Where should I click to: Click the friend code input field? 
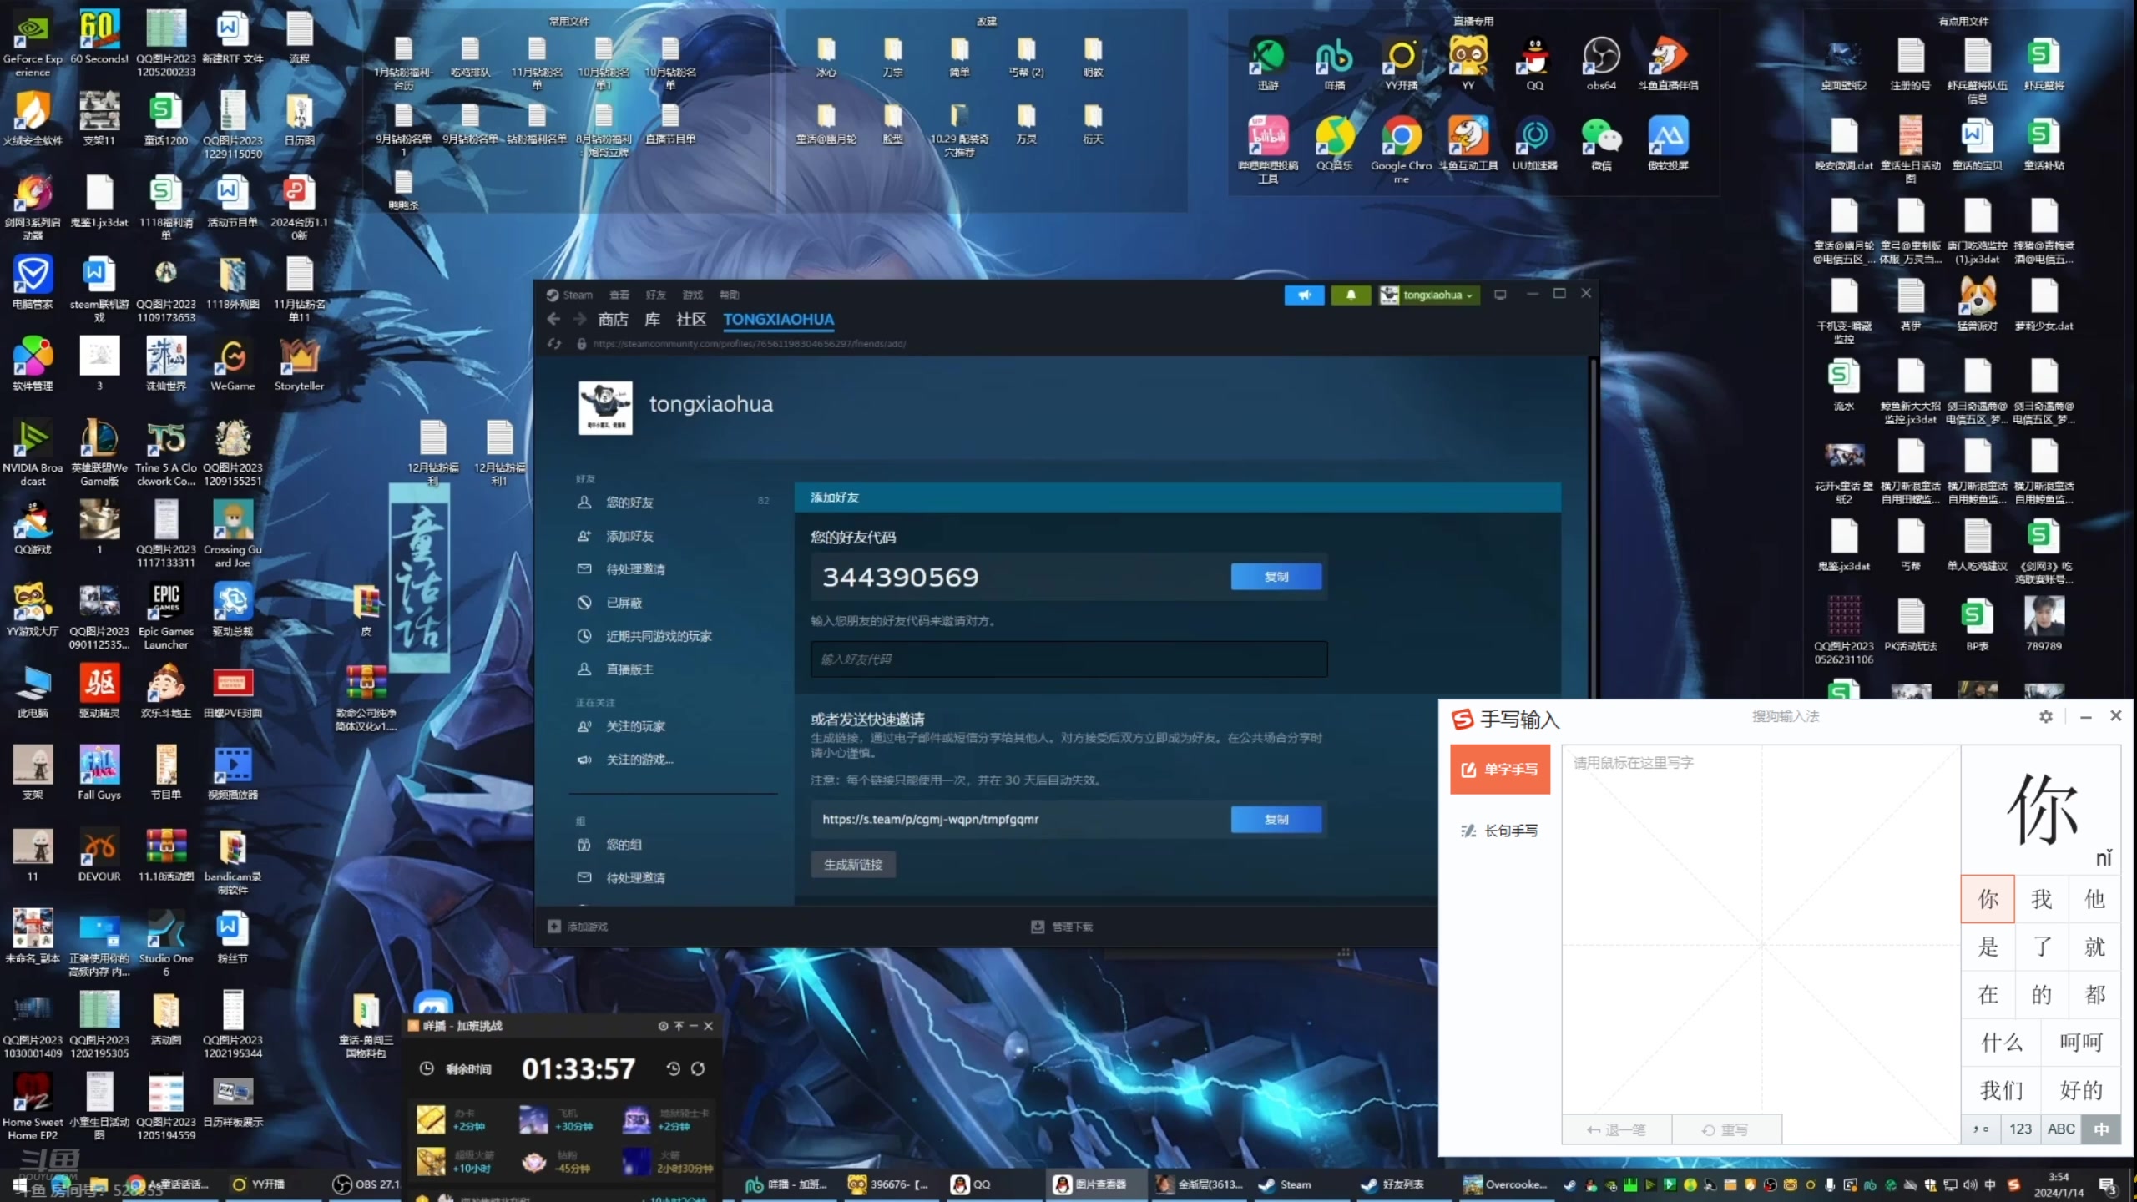(x=1067, y=658)
